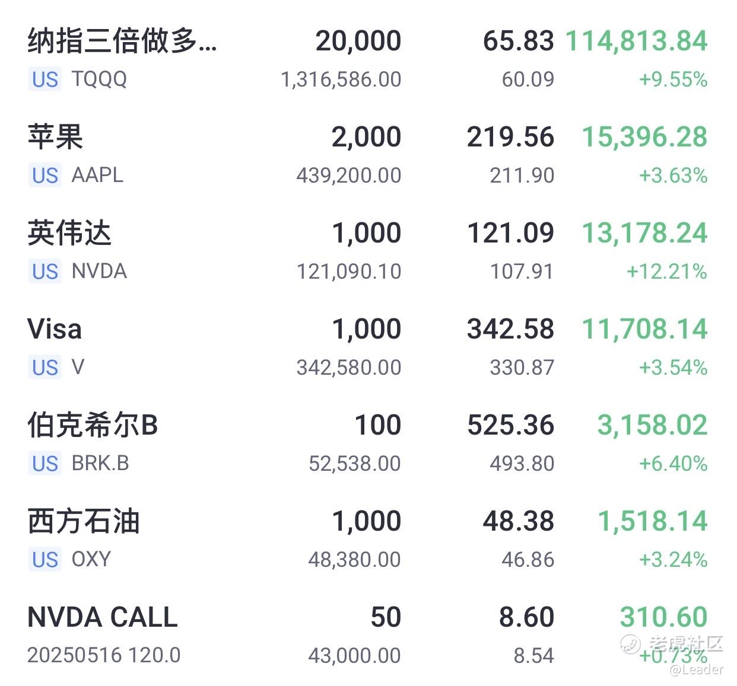Click TQQQ profit value 114,813.84

pyautogui.click(x=636, y=42)
